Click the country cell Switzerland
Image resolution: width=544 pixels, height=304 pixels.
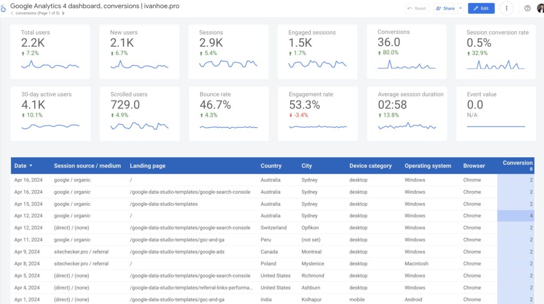pyautogui.click(x=274, y=227)
